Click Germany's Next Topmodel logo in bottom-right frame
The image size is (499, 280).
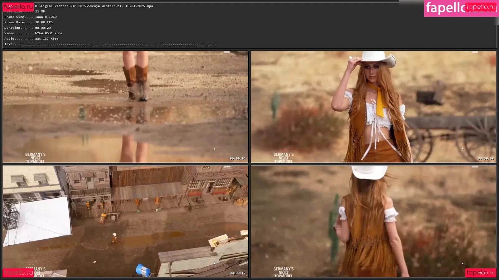(283, 272)
